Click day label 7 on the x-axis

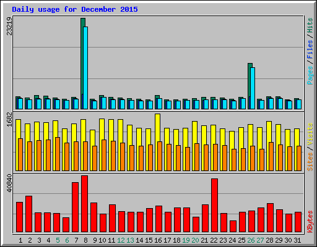(76, 240)
